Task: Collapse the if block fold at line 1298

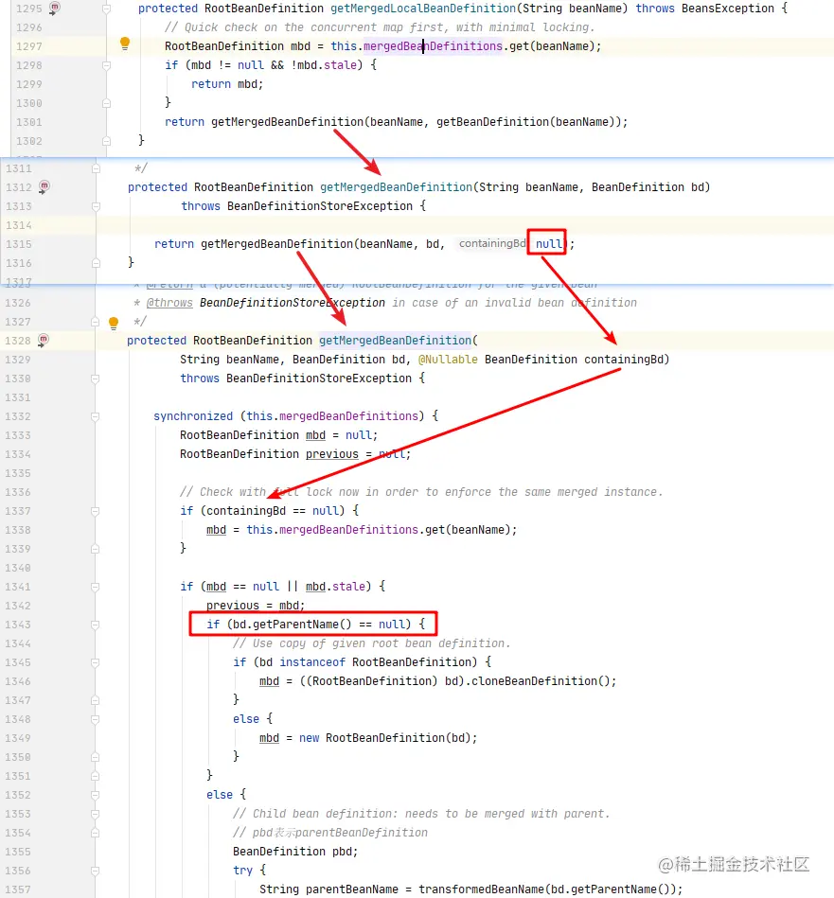Action: (106, 65)
